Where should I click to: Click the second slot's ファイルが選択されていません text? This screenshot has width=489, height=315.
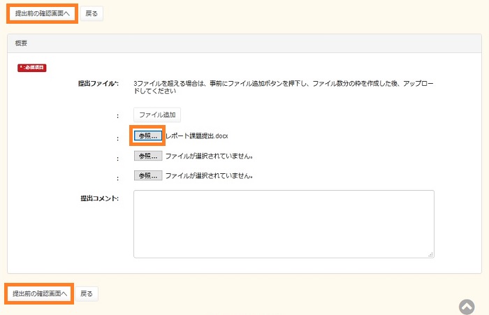pyautogui.click(x=209, y=156)
